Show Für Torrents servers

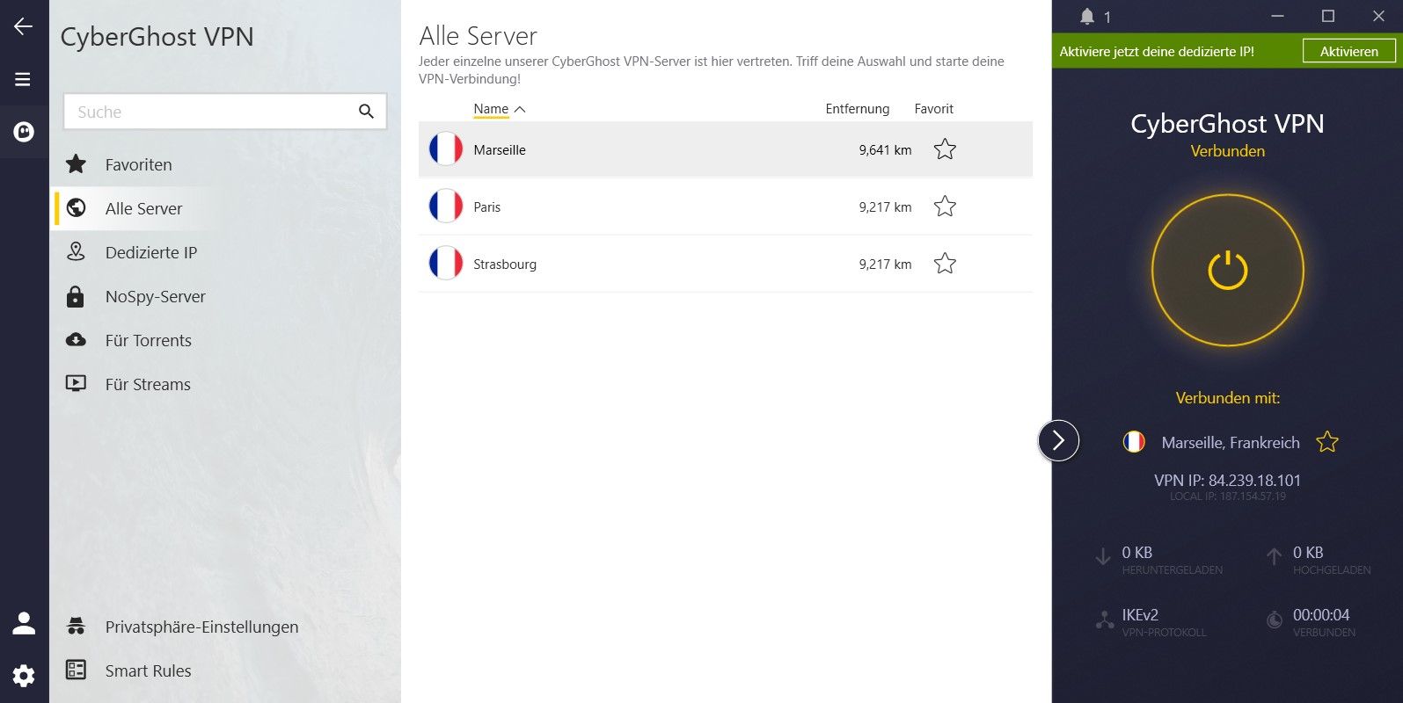pos(149,340)
